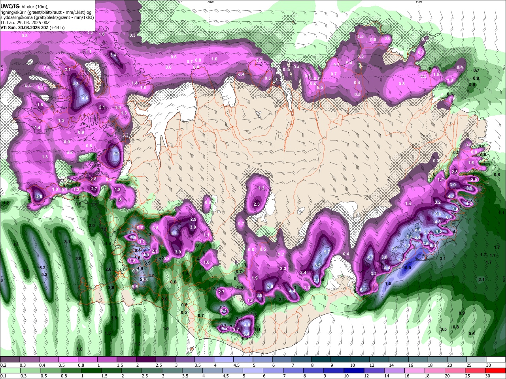506x379 pixels.
Task: Click the "7.5" precipitation value on the map
Action: [388, 283]
